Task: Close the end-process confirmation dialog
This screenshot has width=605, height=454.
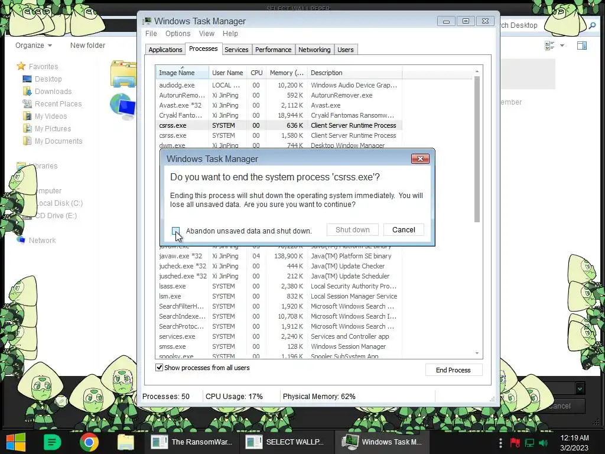Action: tap(420, 158)
